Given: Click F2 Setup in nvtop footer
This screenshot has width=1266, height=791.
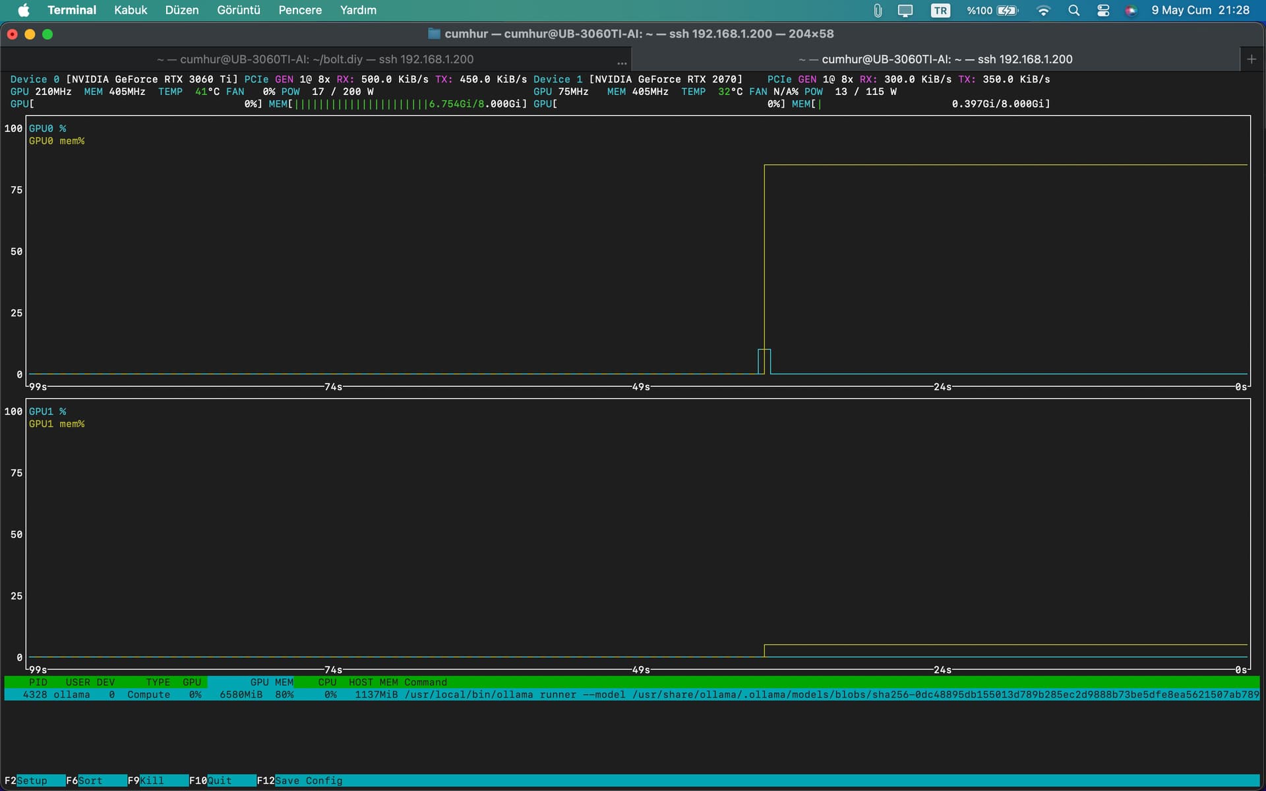Looking at the screenshot, I should (26, 780).
